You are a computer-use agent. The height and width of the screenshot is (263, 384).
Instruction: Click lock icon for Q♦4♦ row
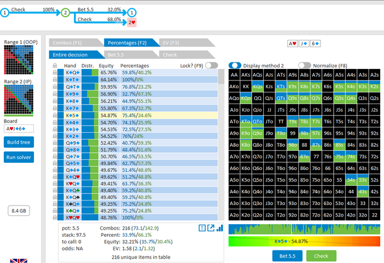pos(55,170)
